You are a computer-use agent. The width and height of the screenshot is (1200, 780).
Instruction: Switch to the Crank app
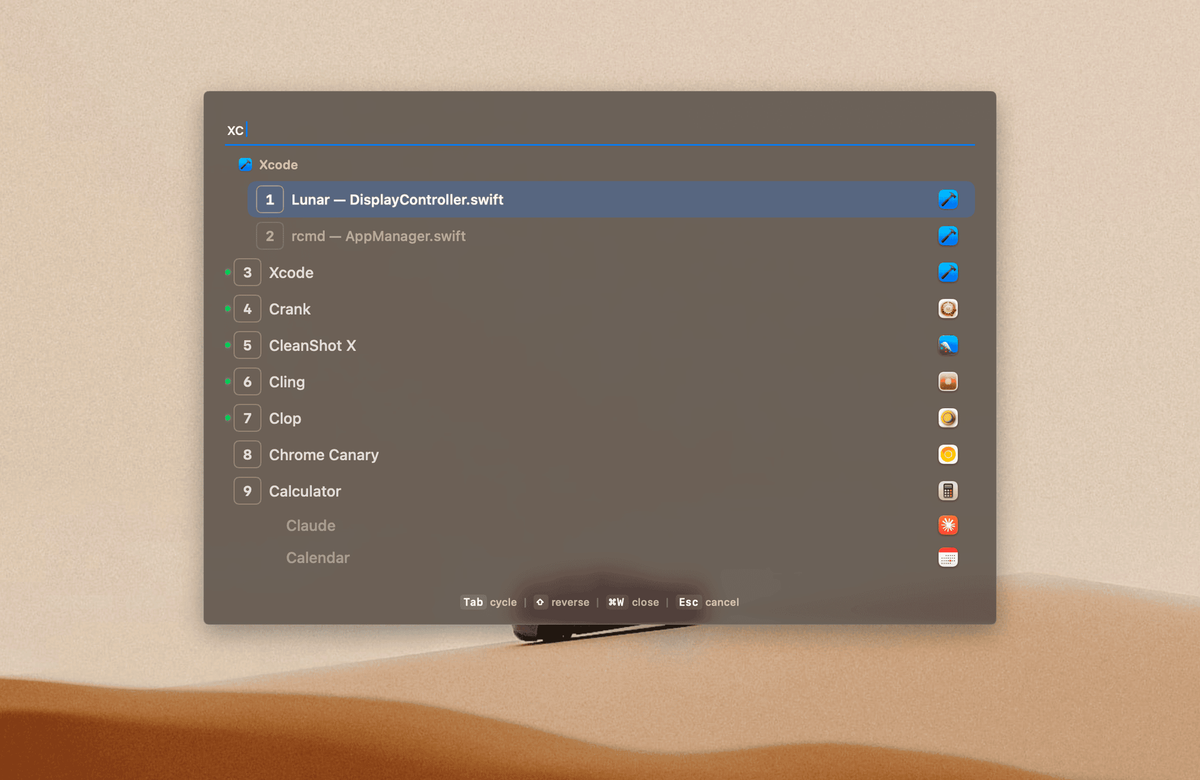tap(599, 309)
